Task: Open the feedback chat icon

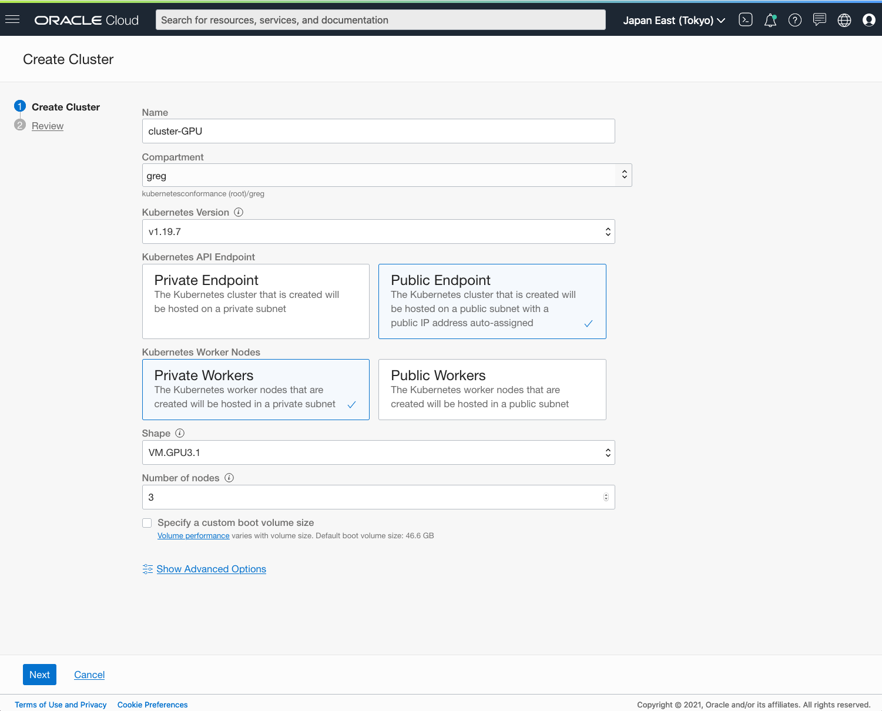Action: pyautogui.click(x=820, y=19)
